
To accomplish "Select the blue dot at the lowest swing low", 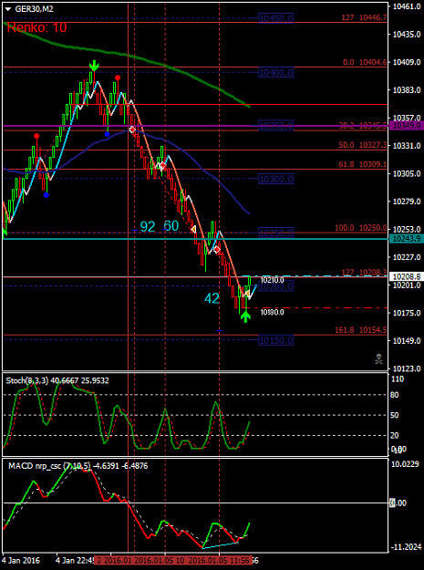I will (47, 195).
